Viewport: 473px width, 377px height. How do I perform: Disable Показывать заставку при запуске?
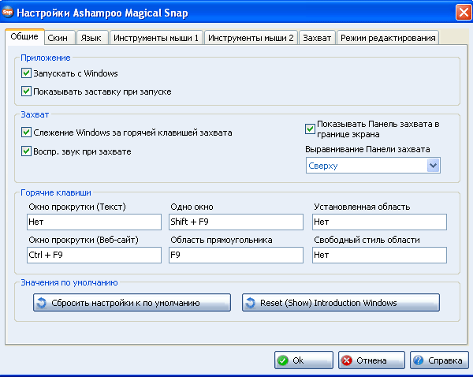pyautogui.click(x=26, y=91)
